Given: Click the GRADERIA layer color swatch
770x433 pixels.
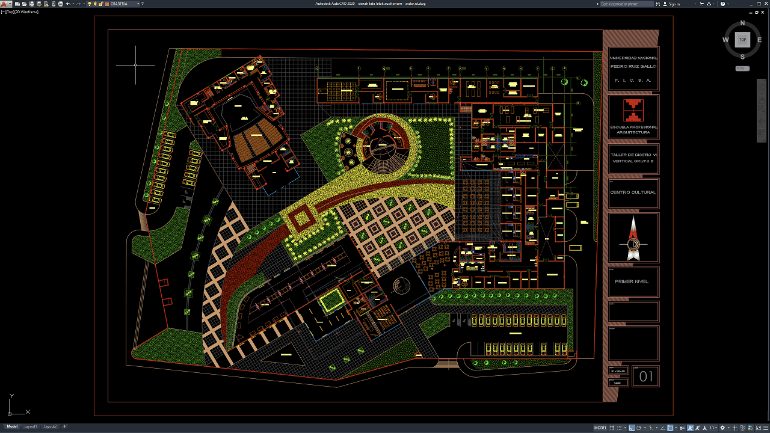Looking at the screenshot, I should point(107,4).
